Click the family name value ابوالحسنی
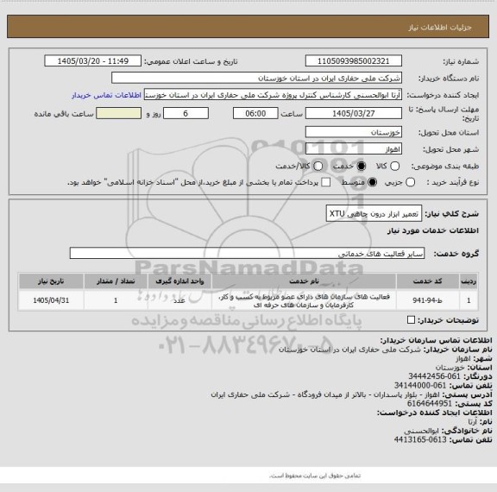The height and width of the screenshot is (492, 497). pyautogui.click(x=421, y=431)
